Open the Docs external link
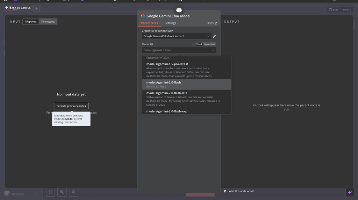Screen dimensions: 358x200 212,23
